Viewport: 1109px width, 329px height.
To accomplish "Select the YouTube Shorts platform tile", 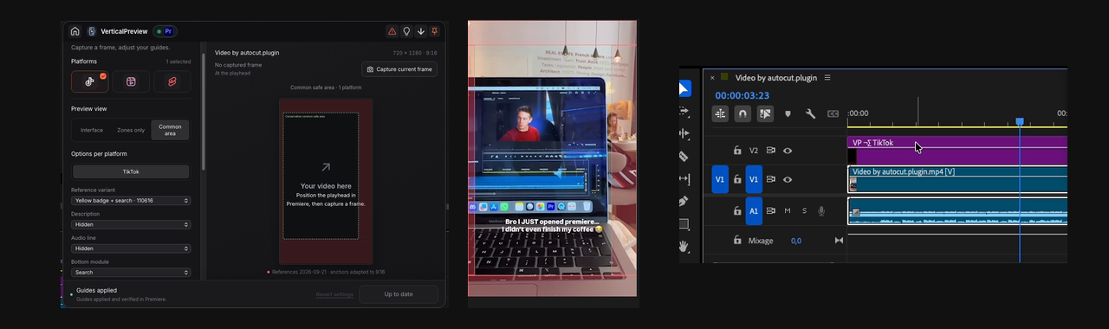I will pos(172,81).
